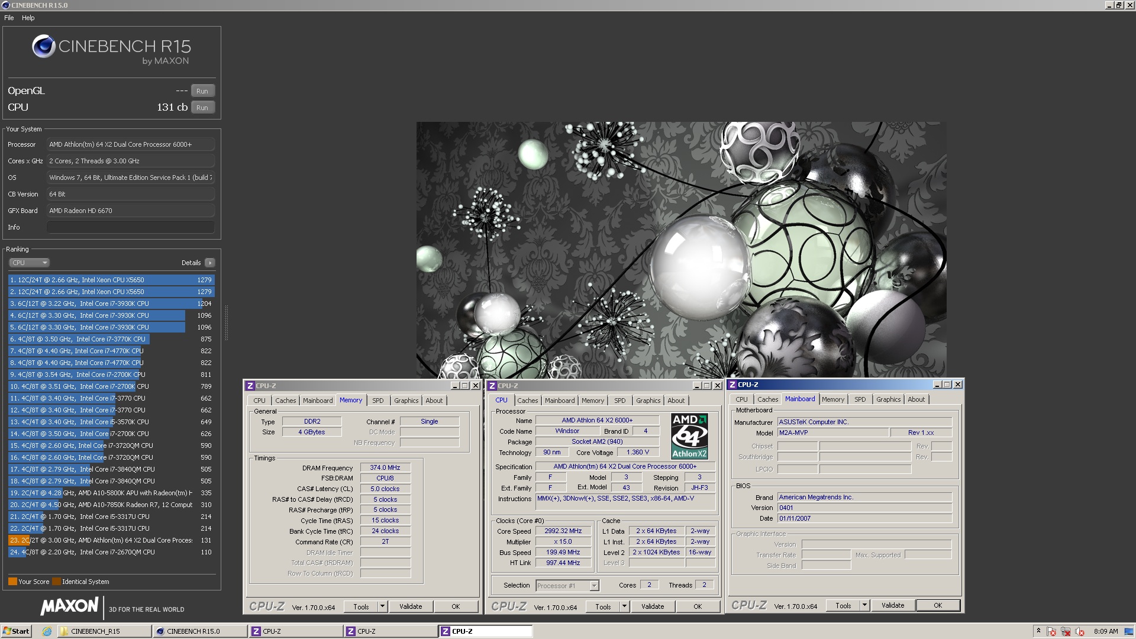Click DRAM Frequency value 374.0 MHz
The width and height of the screenshot is (1136, 639).
point(385,467)
